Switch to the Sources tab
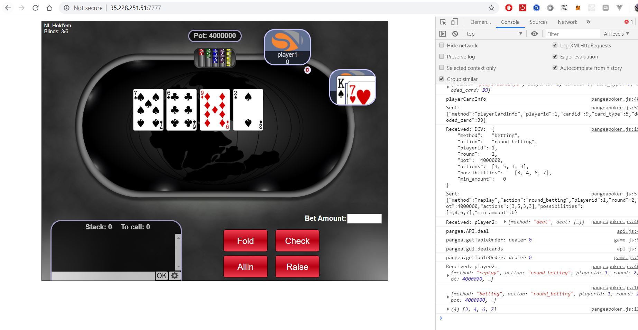This screenshot has width=638, height=330. (x=538, y=22)
